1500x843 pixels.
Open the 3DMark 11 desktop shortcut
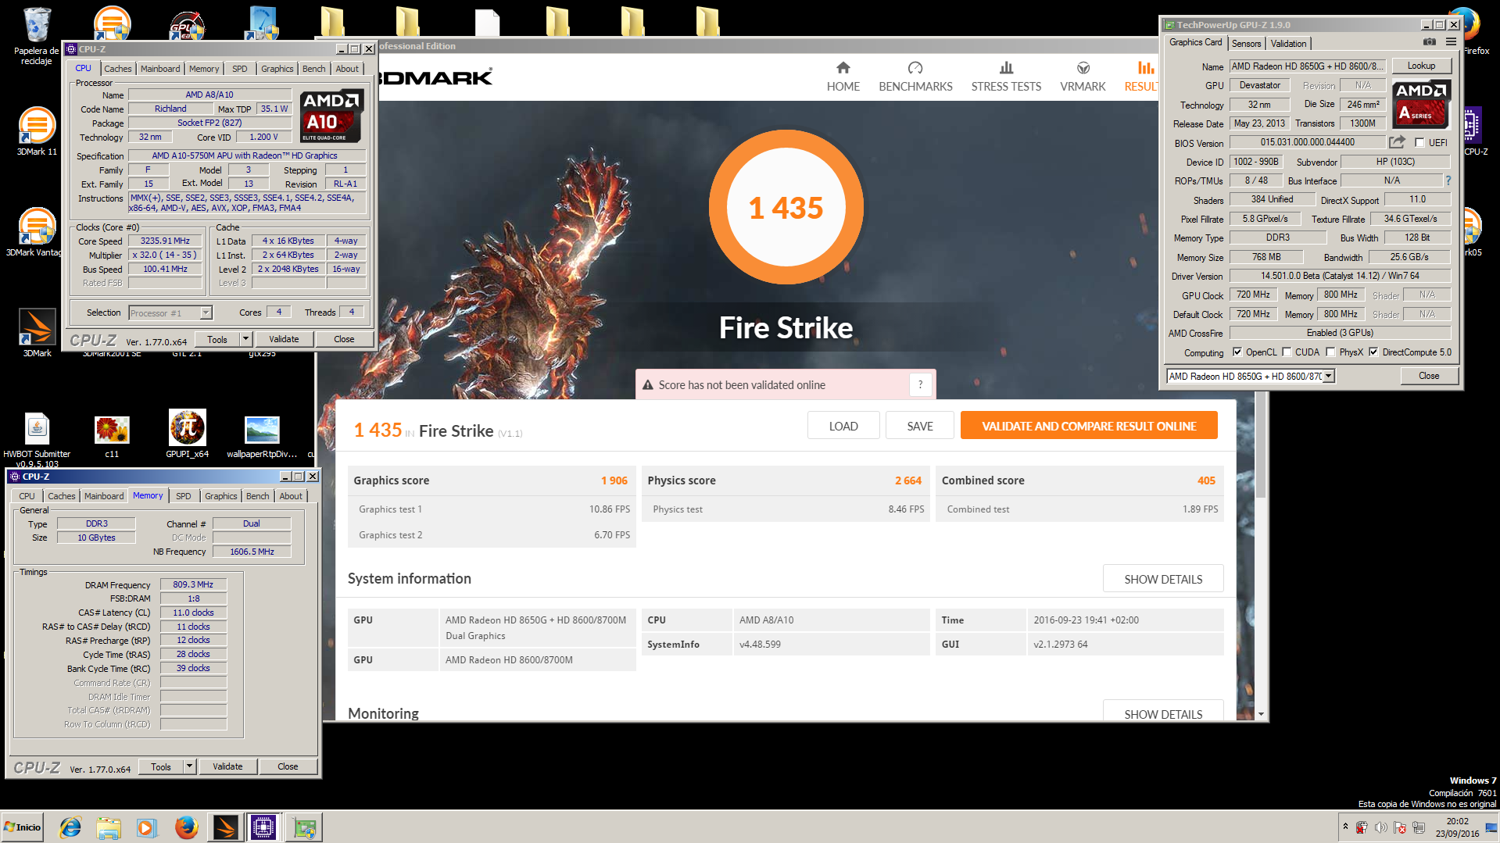[x=37, y=131]
